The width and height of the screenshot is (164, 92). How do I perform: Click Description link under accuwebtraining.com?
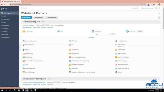tap(50, 28)
